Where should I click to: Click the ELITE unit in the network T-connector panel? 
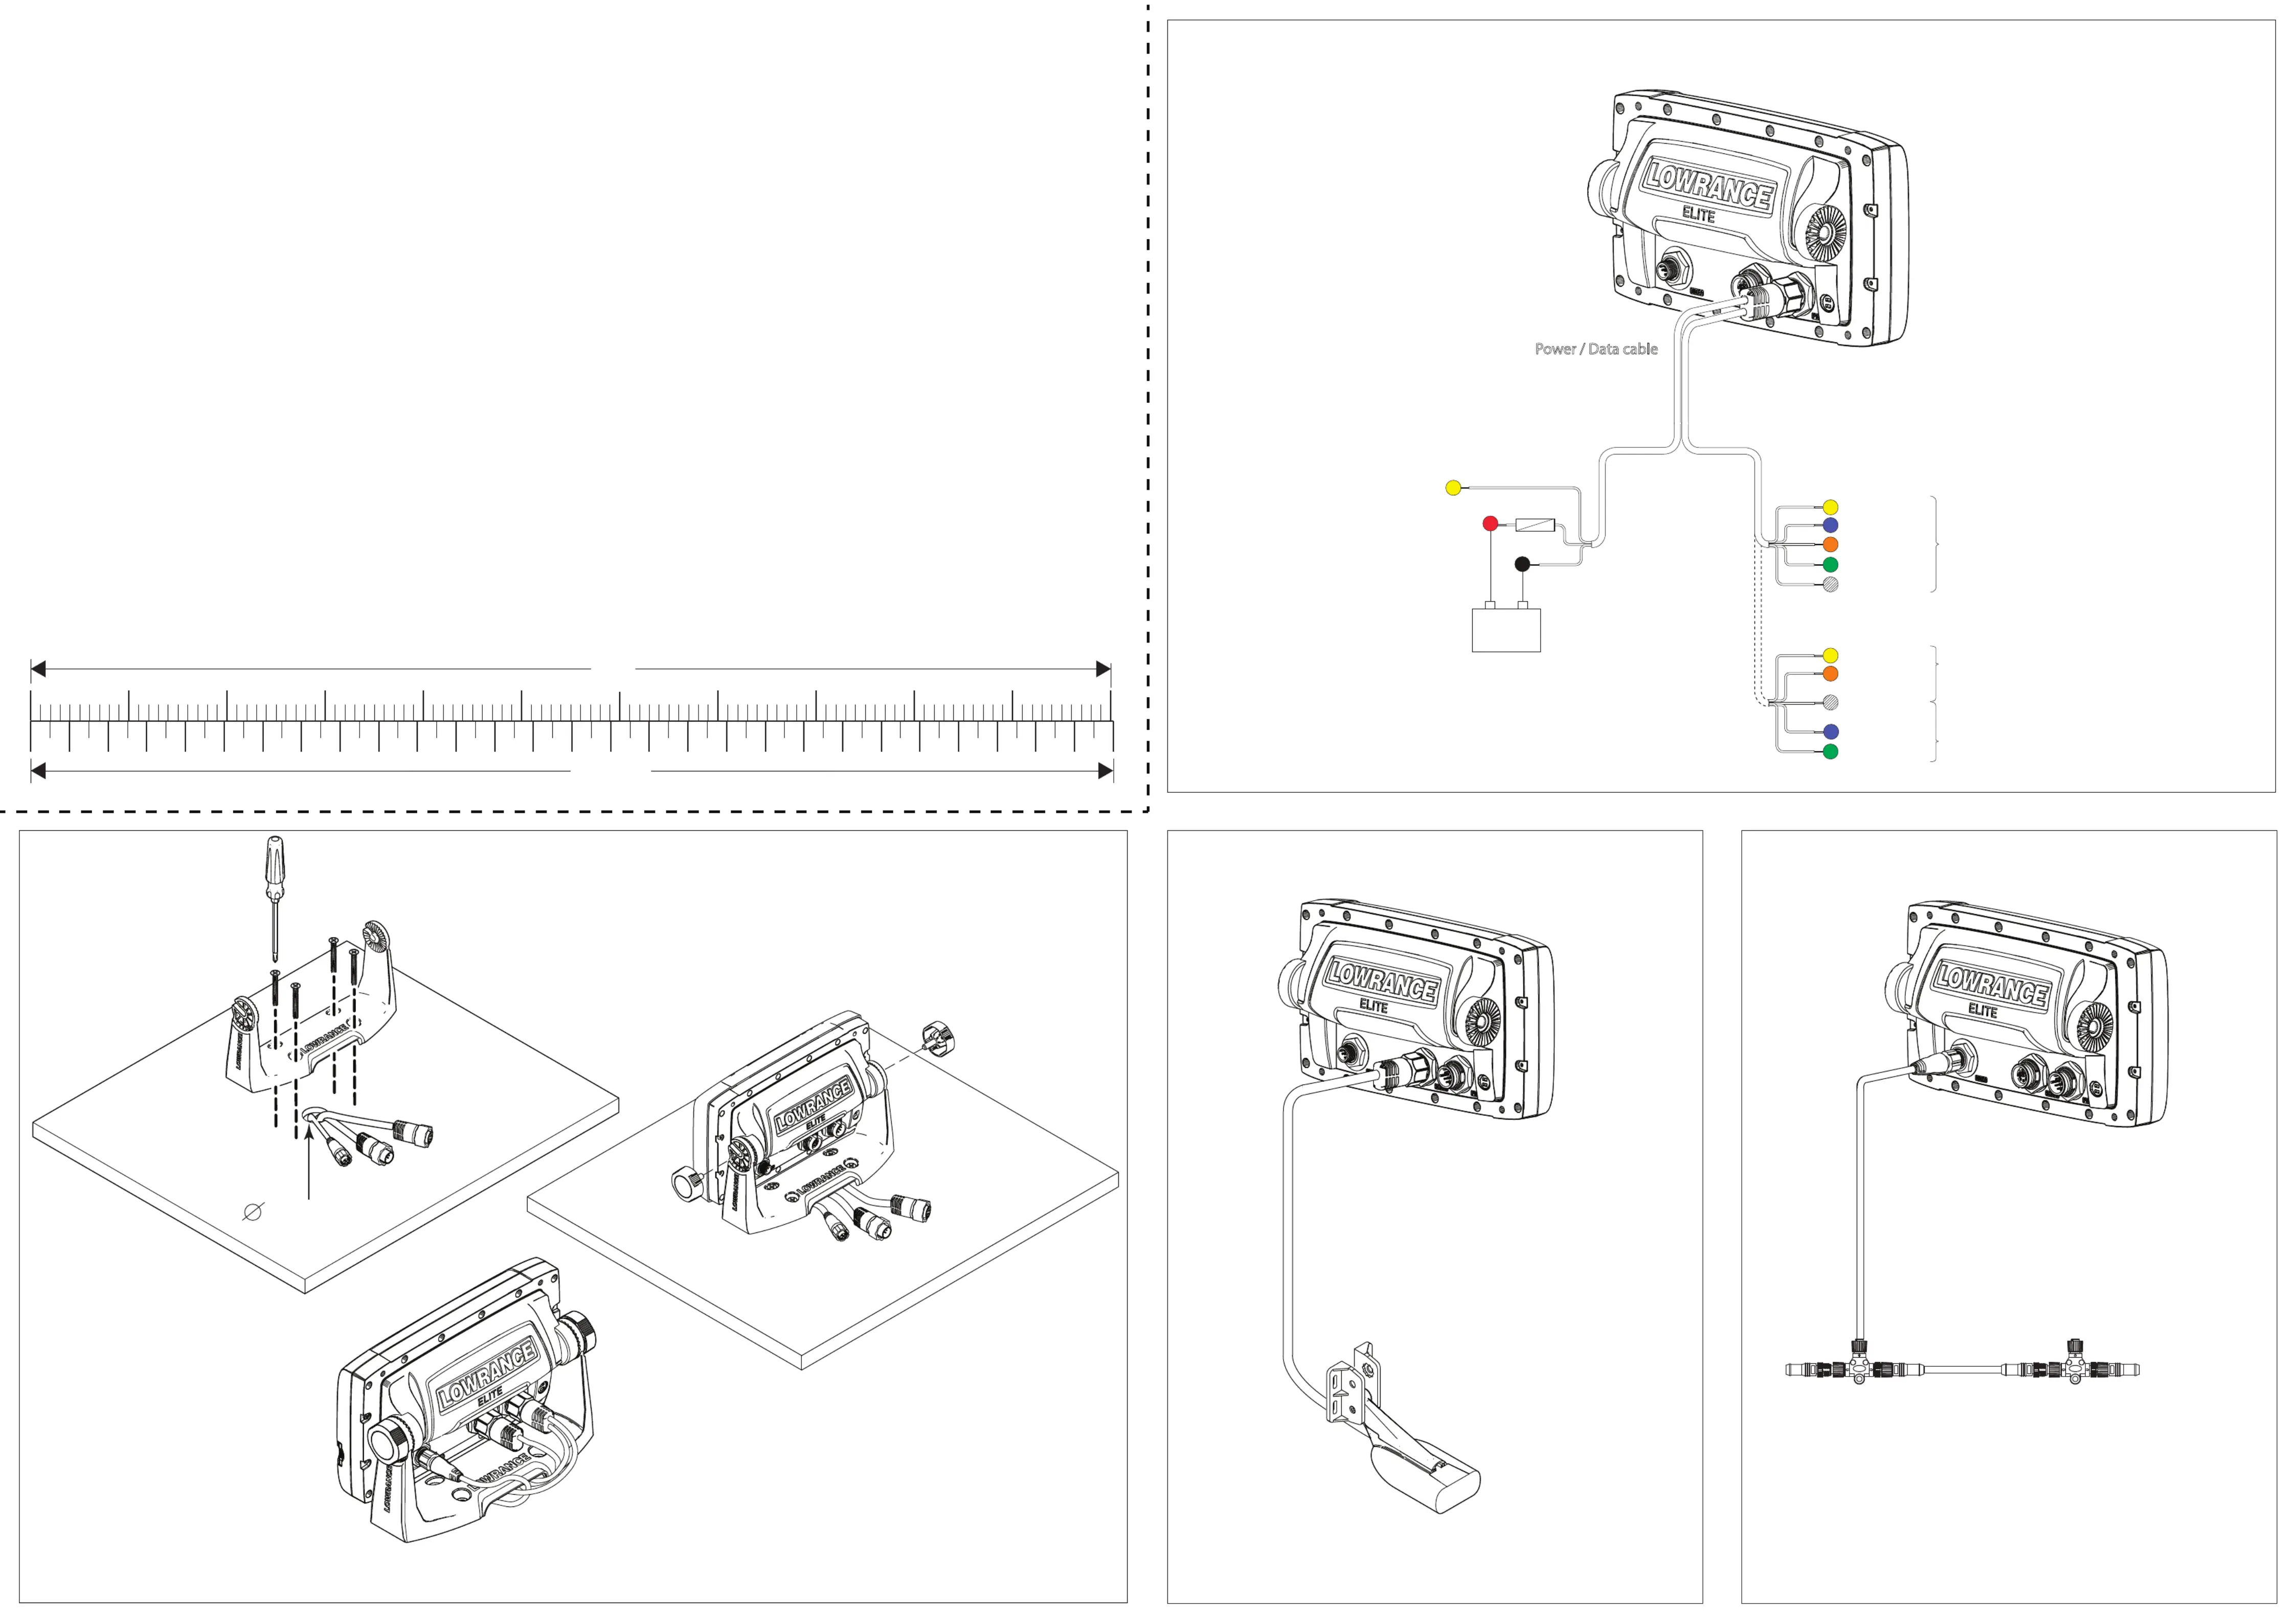tap(2025, 1012)
